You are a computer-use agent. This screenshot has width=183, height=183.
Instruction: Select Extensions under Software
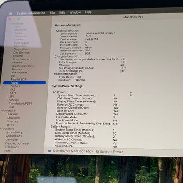point(12,147)
